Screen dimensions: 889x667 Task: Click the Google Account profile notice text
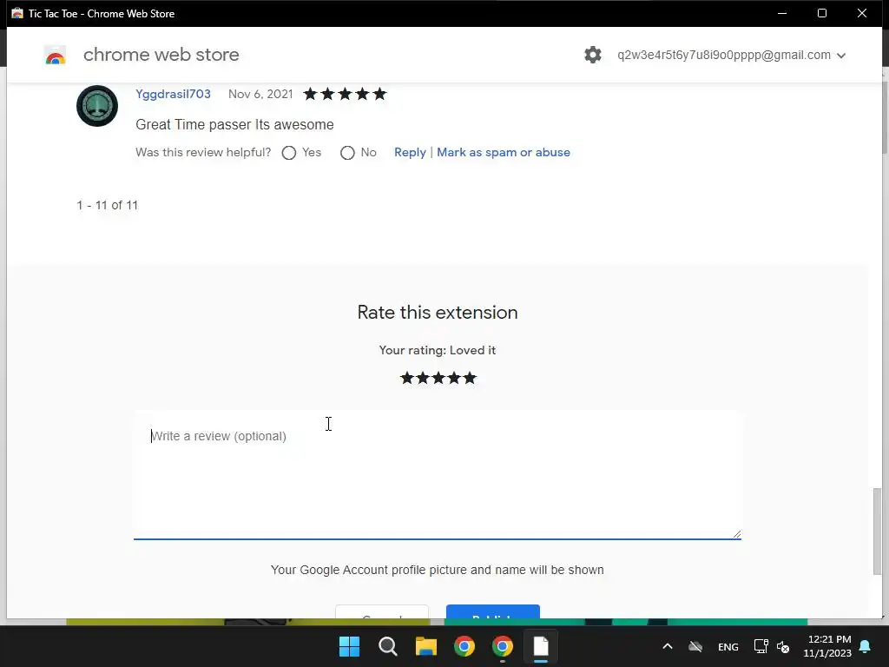click(438, 570)
